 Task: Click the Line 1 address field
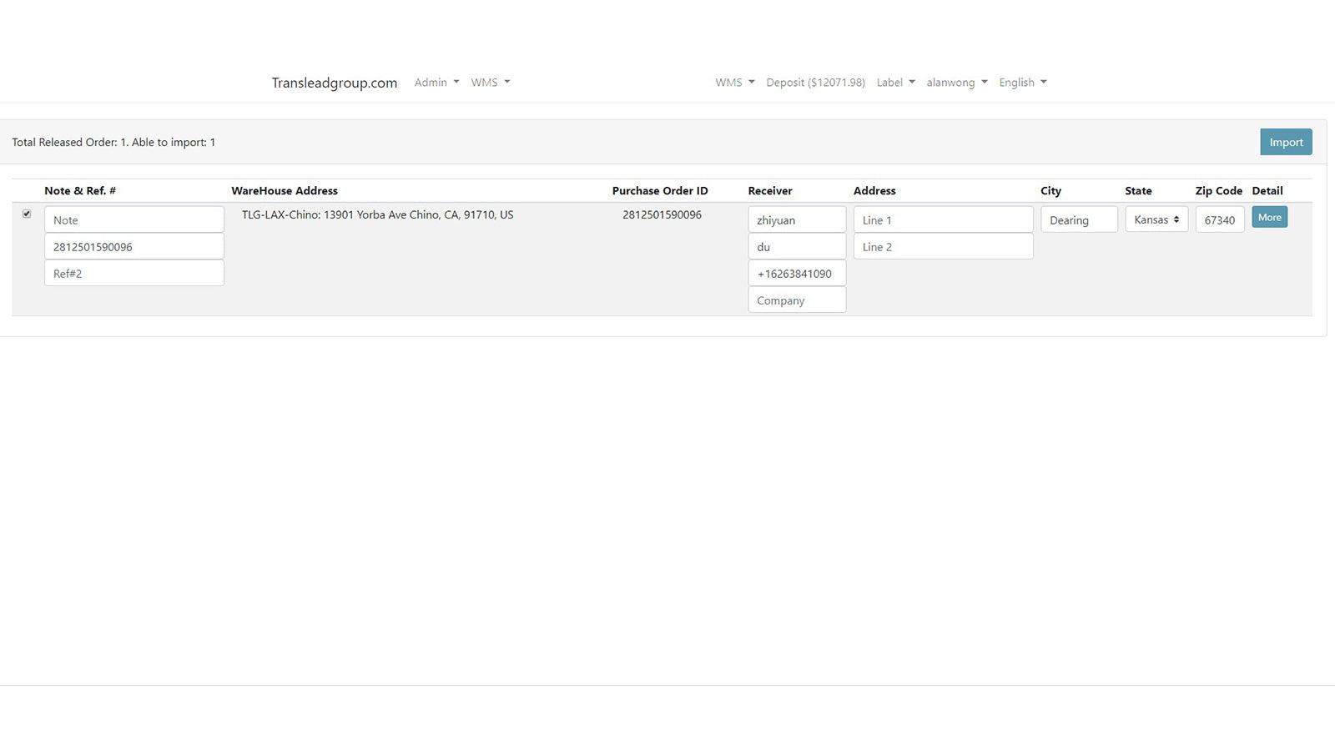[x=943, y=219]
